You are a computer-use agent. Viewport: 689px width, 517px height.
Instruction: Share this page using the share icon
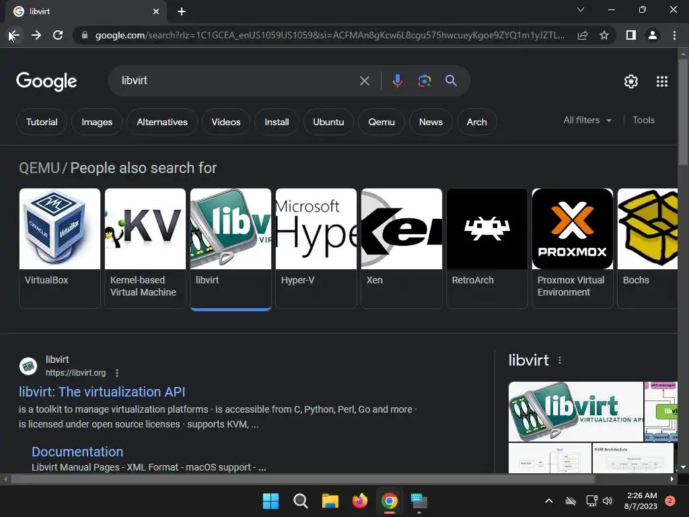coord(583,35)
